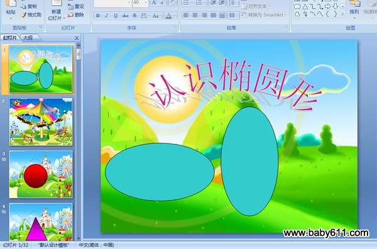The image size is (377, 249).
Task: Select the merry-go-round slide 2 thumbnail
Action: 41,122
